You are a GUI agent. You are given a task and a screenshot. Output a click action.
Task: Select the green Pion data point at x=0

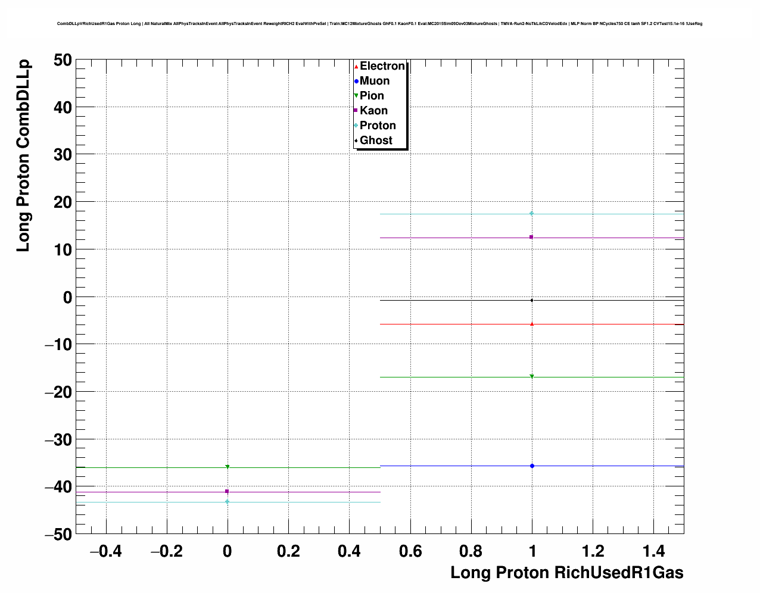[227, 467]
